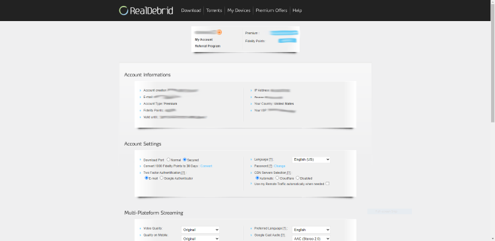Click the Change password link

click(x=279, y=166)
